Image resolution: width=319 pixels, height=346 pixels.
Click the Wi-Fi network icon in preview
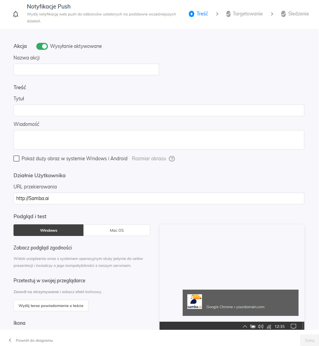(x=269, y=326)
